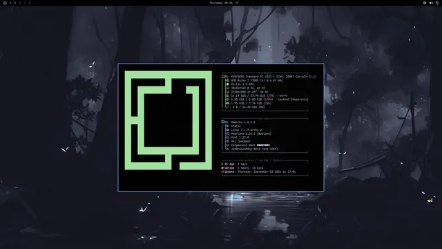
Task: Click the JetBrainsMono Nerd Font text
Action: [x=254, y=149]
